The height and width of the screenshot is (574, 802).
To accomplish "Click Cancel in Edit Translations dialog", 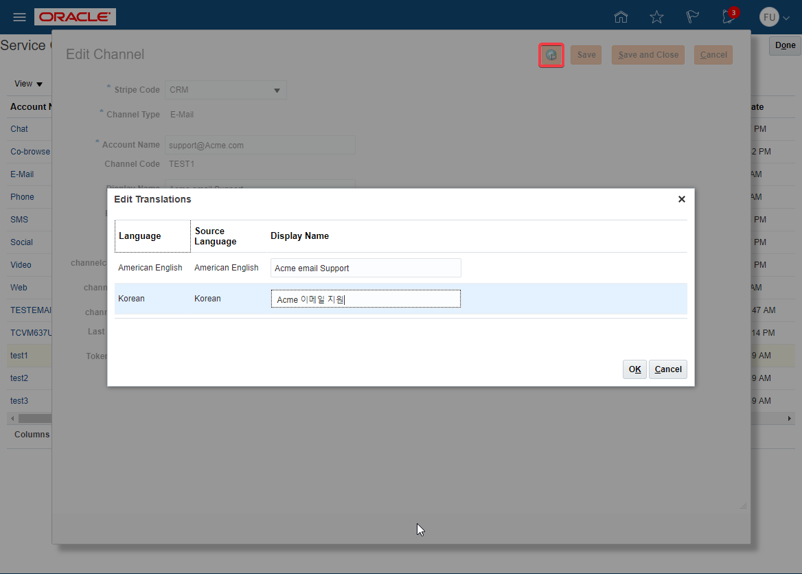I will [x=667, y=369].
